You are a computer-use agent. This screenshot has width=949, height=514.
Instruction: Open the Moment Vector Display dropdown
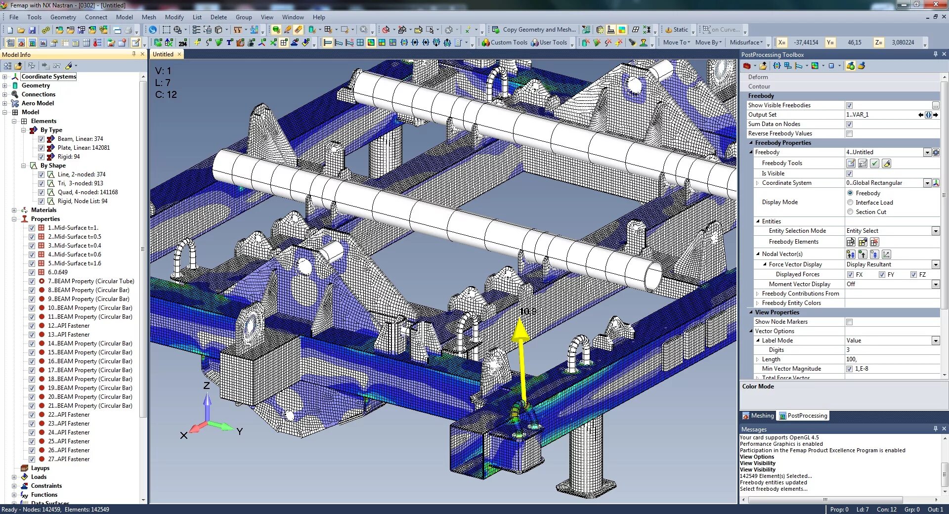[936, 284]
